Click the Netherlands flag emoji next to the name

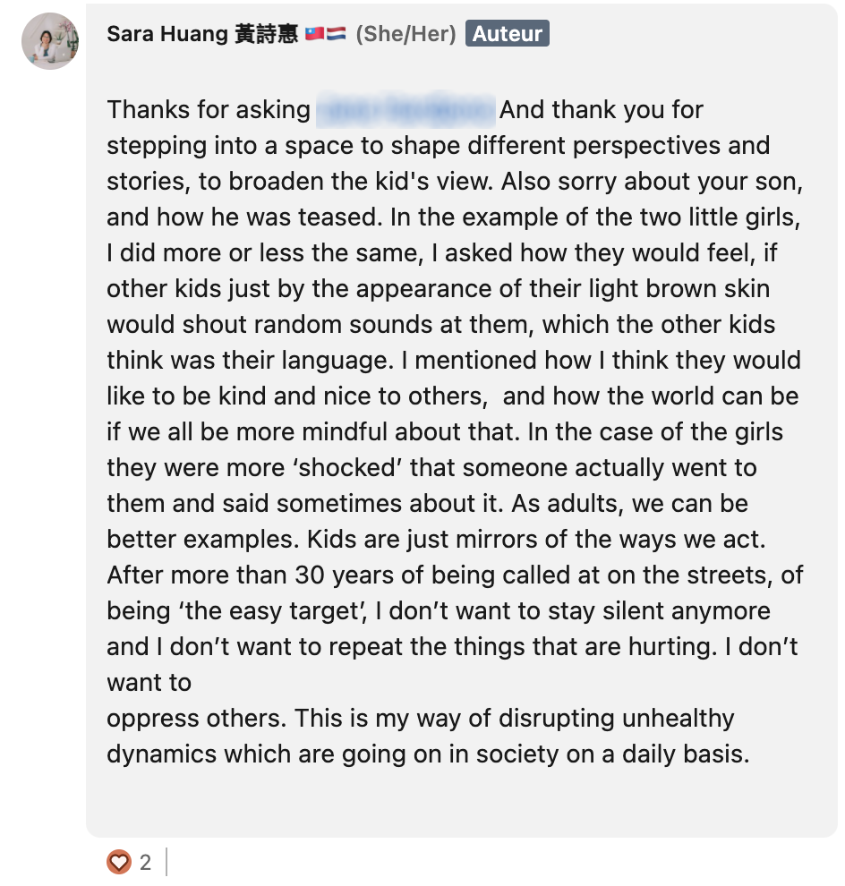click(x=337, y=33)
